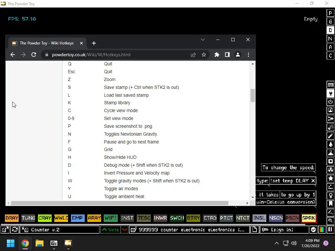Reload the current simulation save
The image size is (335, 251).
click(x=15, y=230)
